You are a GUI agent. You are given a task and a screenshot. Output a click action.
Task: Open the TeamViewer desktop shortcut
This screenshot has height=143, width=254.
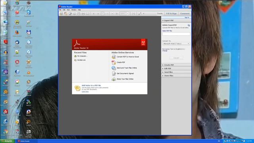(x=29, y=13)
